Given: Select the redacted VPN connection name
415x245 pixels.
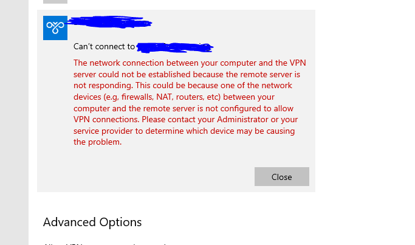Looking at the screenshot, I should [109, 22].
